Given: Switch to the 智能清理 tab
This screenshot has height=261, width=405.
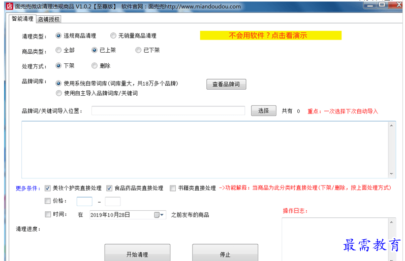Looking at the screenshot, I should click(22, 19).
